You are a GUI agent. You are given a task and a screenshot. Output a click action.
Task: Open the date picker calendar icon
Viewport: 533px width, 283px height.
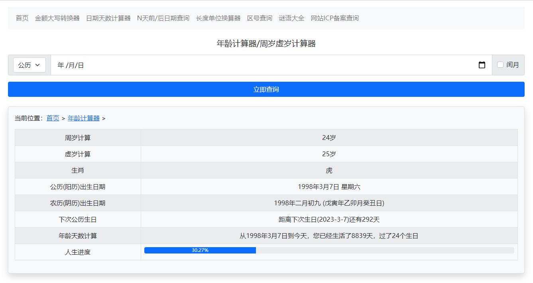pos(482,65)
